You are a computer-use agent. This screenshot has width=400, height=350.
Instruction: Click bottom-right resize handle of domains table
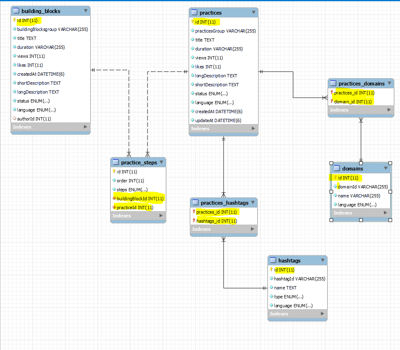coord(390,220)
